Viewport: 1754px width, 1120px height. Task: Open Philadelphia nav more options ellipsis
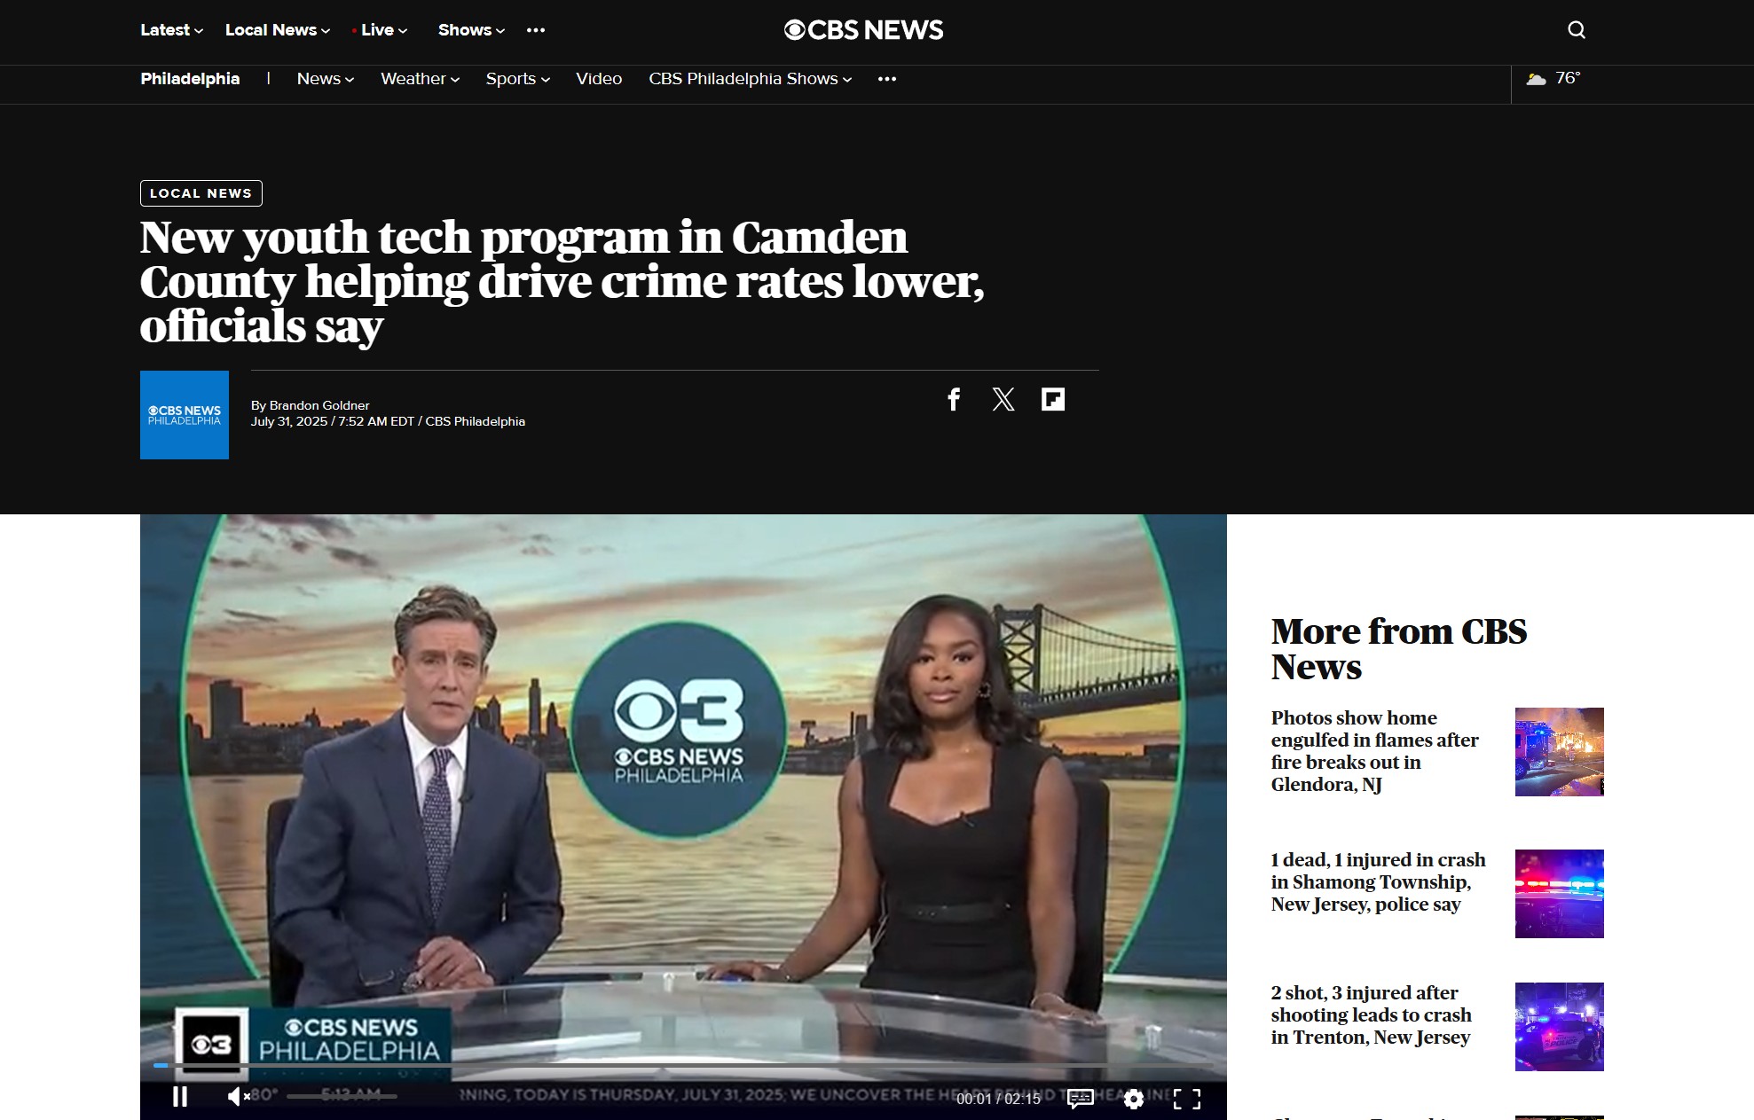pos(887,79)
